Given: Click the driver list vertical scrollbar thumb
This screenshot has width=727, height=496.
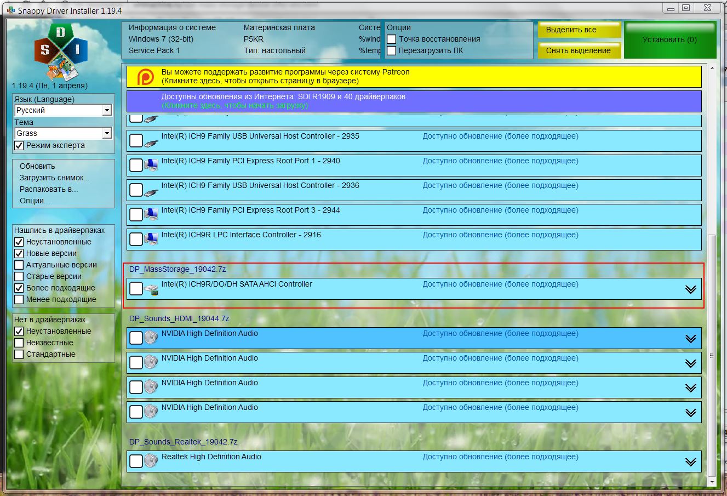Looking at the screenshot, I should (x=712, y=355).
